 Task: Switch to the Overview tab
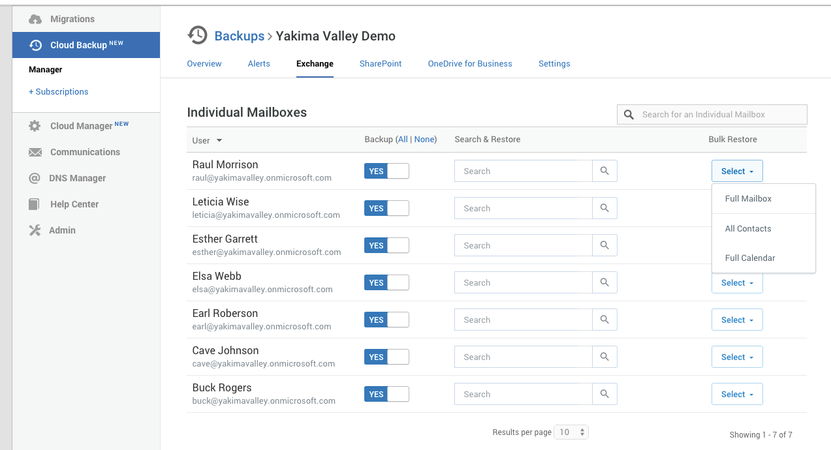point(204,63)
